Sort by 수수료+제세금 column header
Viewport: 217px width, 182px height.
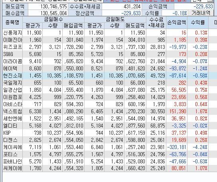click(x=156, y=22)
